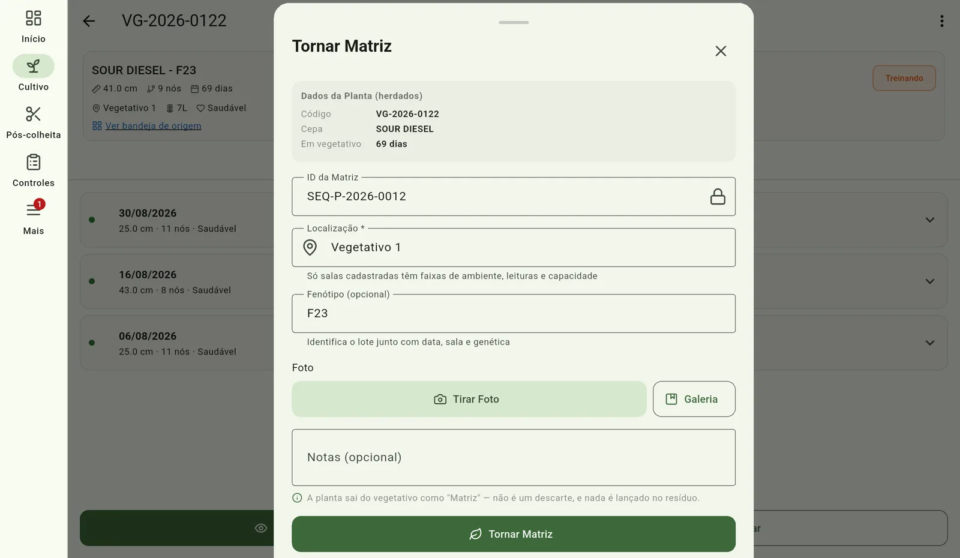Close the Tornar Matriz dialog
This screenshot has height=558, width=960.
721,51
